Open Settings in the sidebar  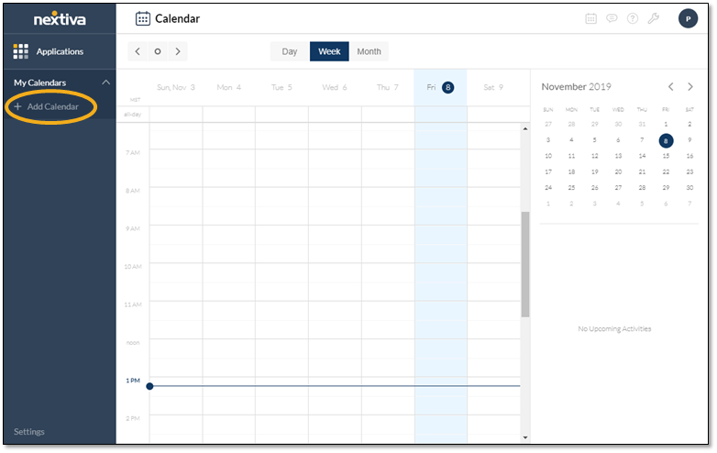pos(29,432)
